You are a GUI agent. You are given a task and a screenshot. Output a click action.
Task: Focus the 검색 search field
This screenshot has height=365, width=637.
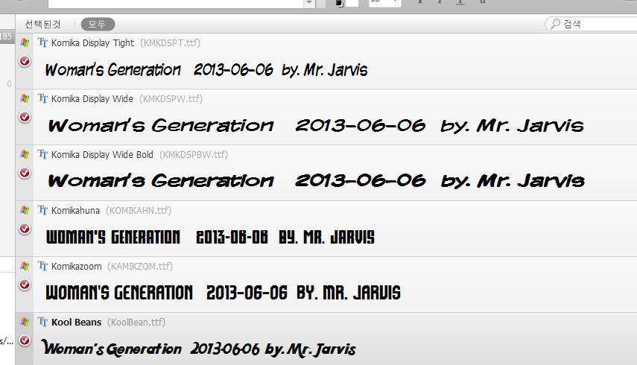tap(592, 24)
